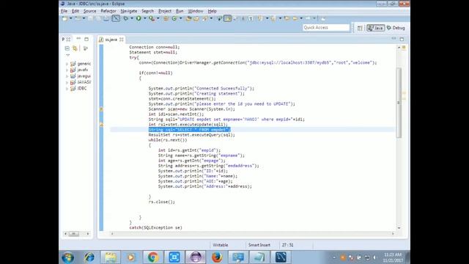Open dropdown arrow next to Run button
This screenshot has height=264, width=469.
click(x=145, y=18)
